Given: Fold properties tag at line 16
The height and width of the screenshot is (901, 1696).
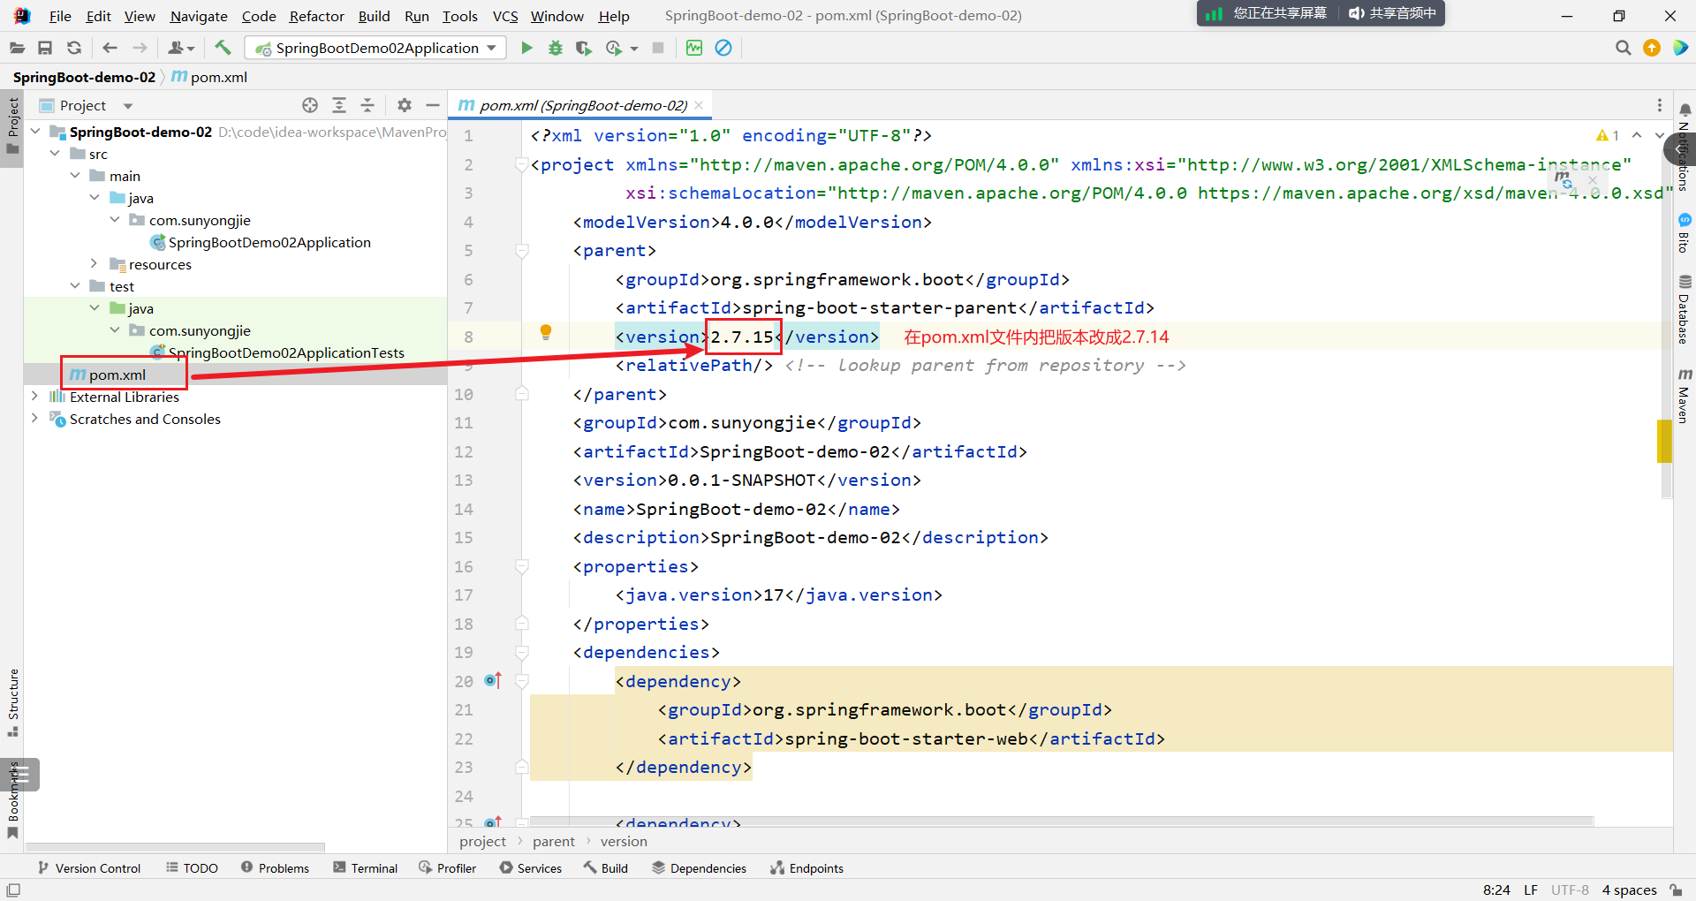Looking at the screenshot, I should [x=522, y=566].
